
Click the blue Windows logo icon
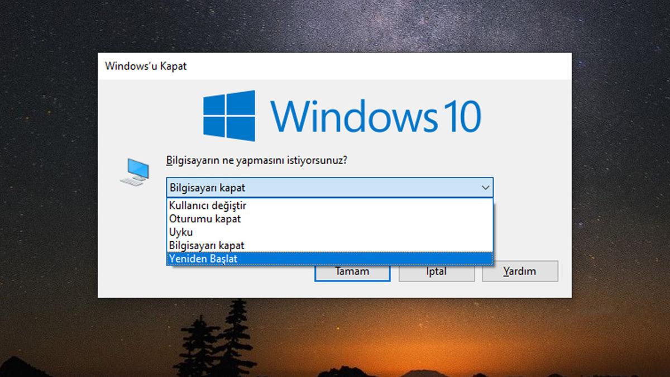coord(229,116)
